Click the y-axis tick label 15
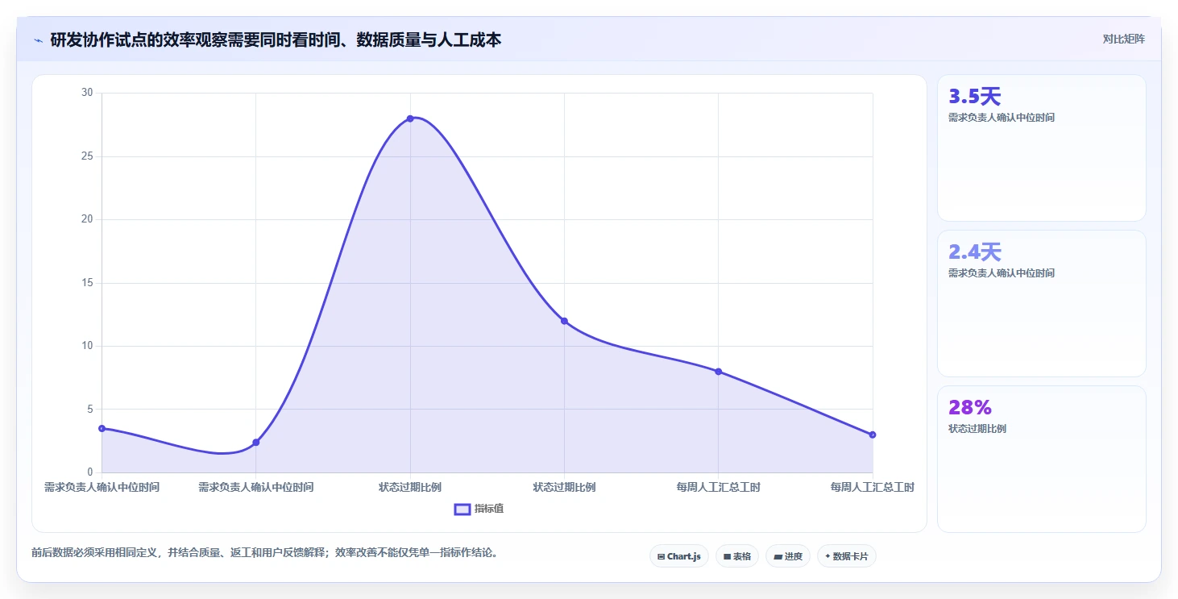The width and height of the screenshot is (1178, 599). pos(87,283)
